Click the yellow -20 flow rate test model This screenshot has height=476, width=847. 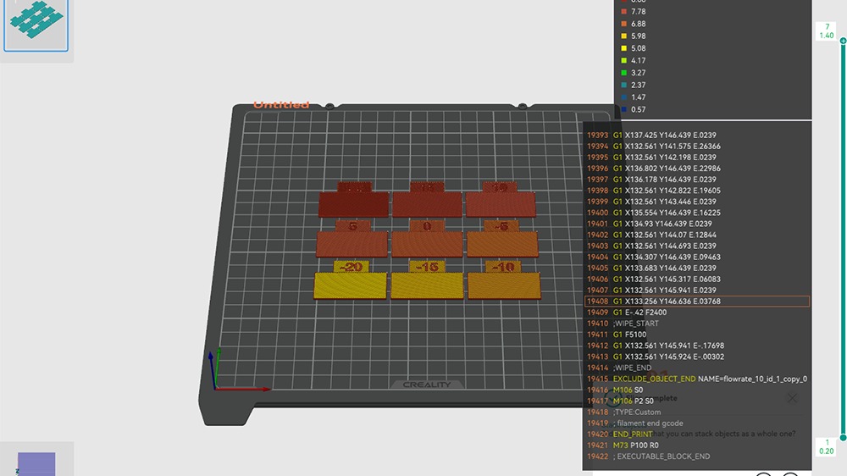point(349,285)
